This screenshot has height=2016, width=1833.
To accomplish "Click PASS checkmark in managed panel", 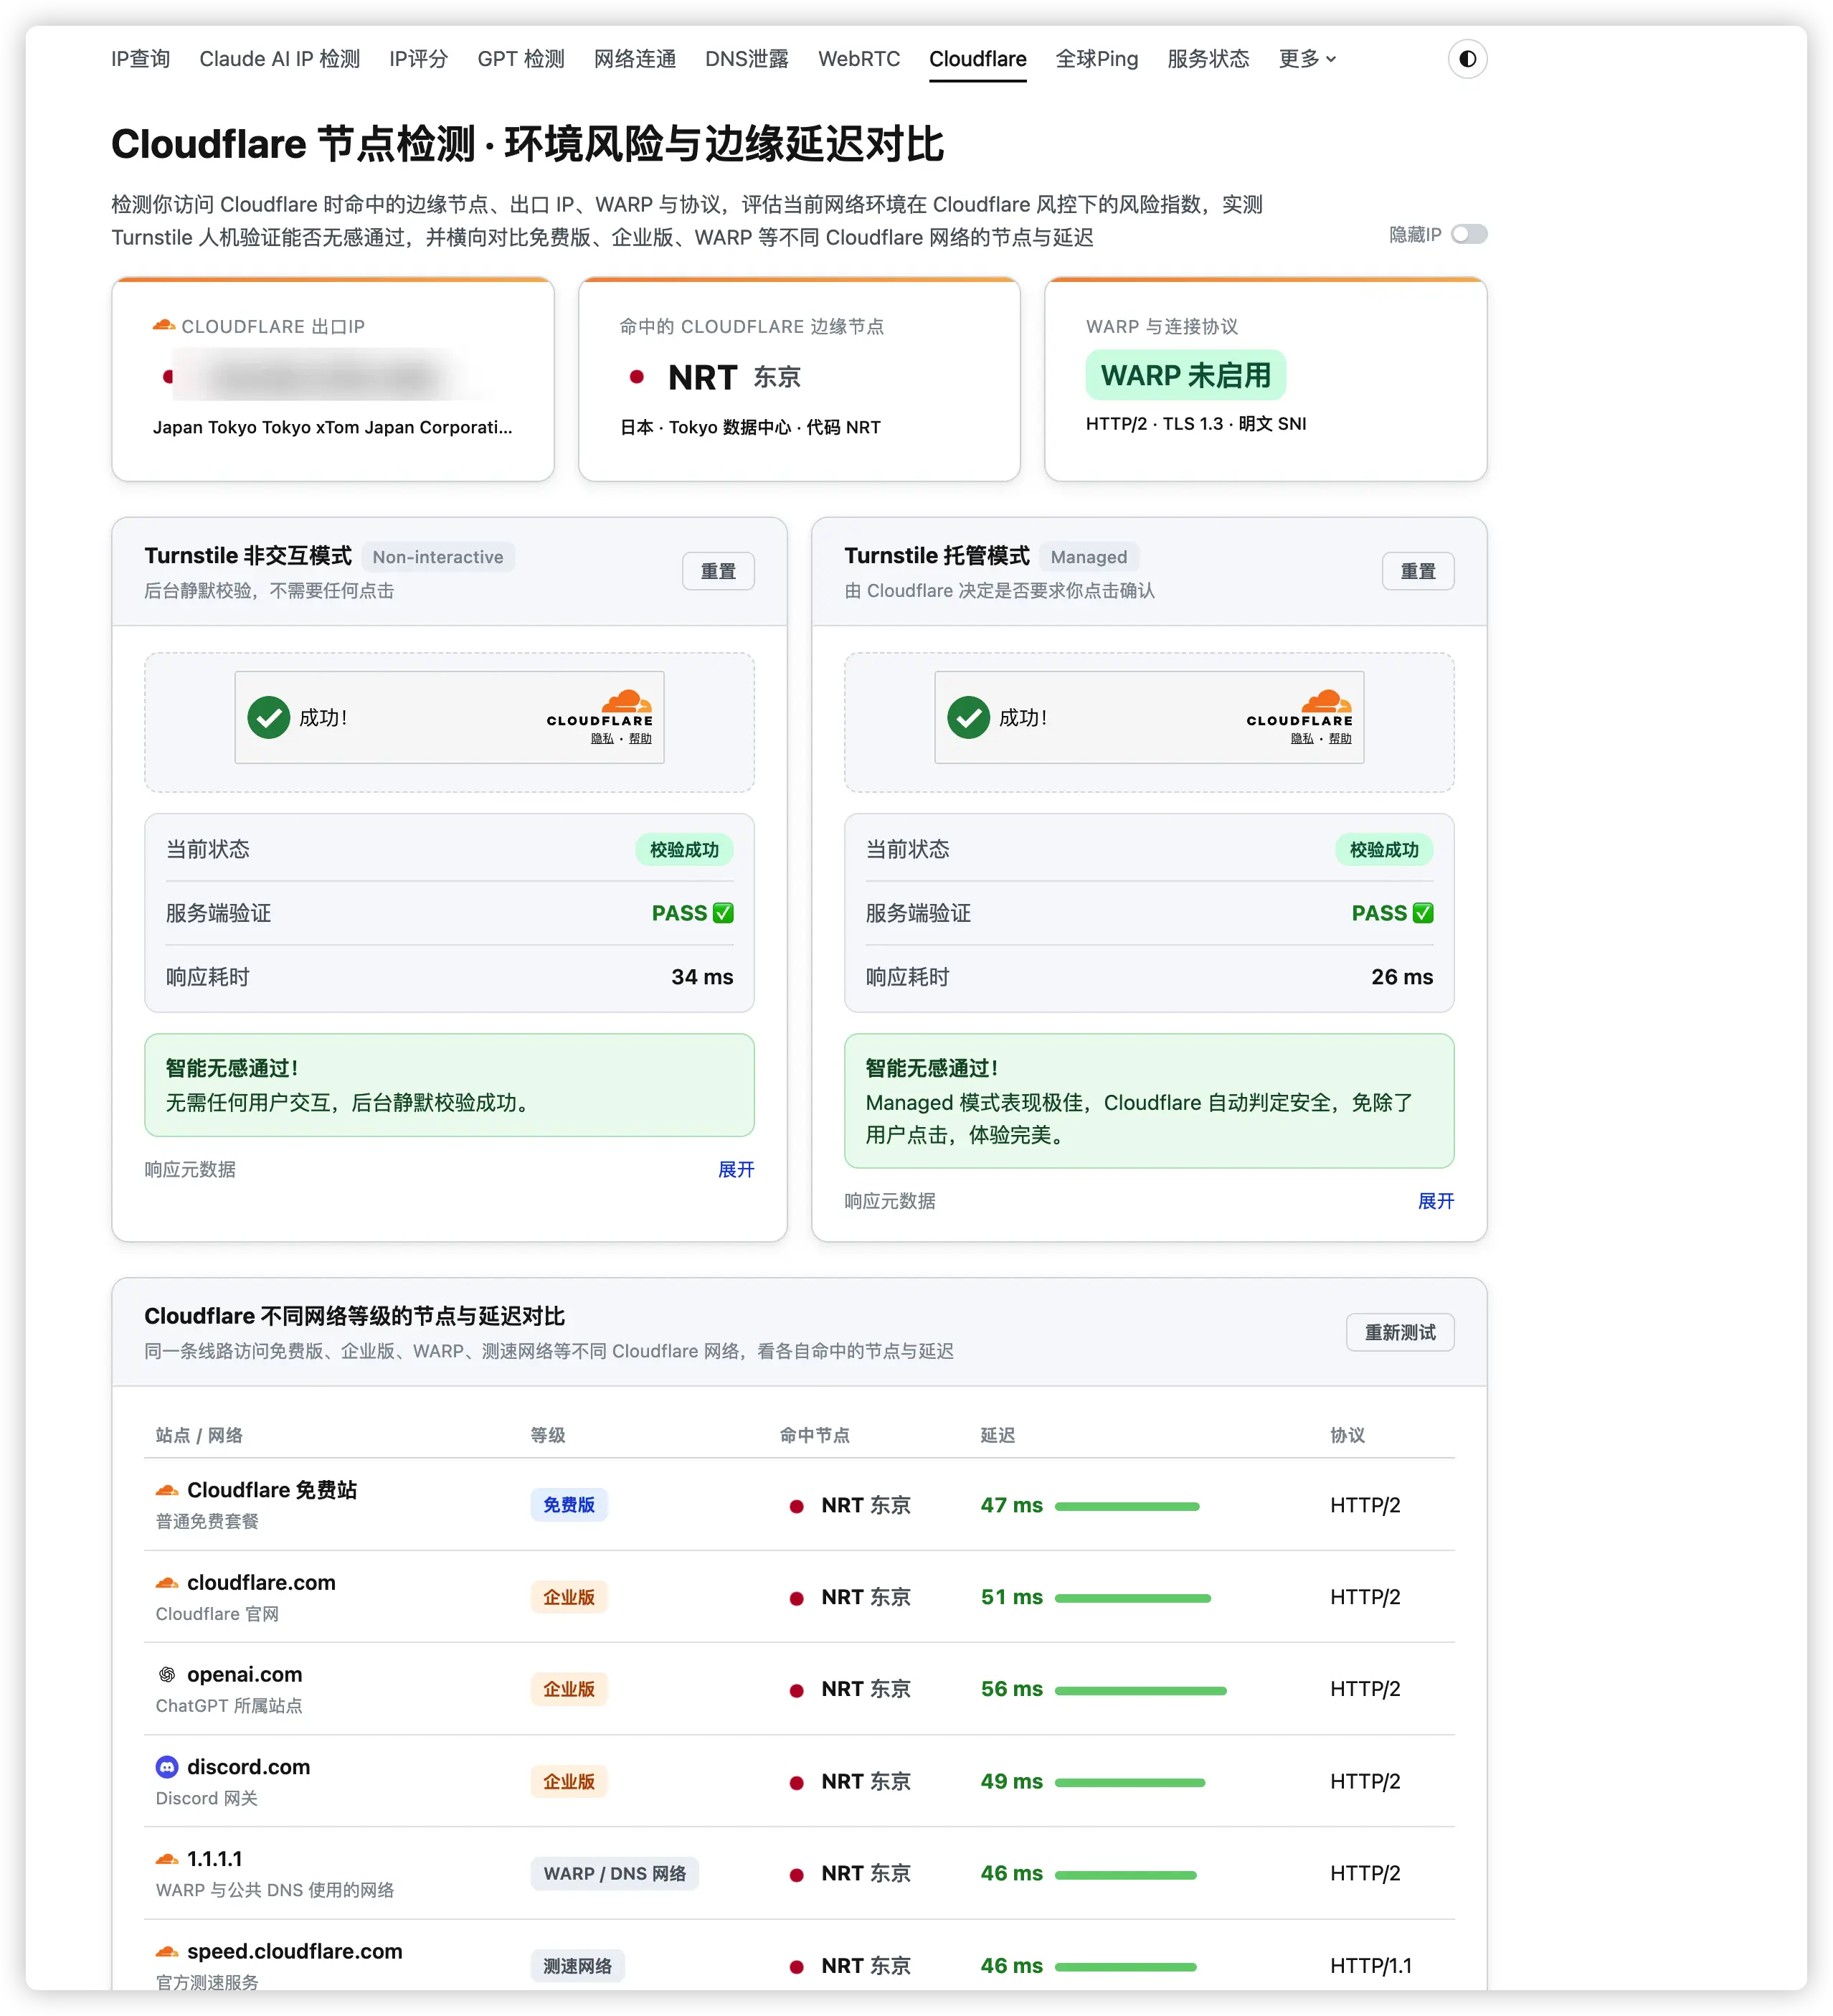I will click(1424, 913).
